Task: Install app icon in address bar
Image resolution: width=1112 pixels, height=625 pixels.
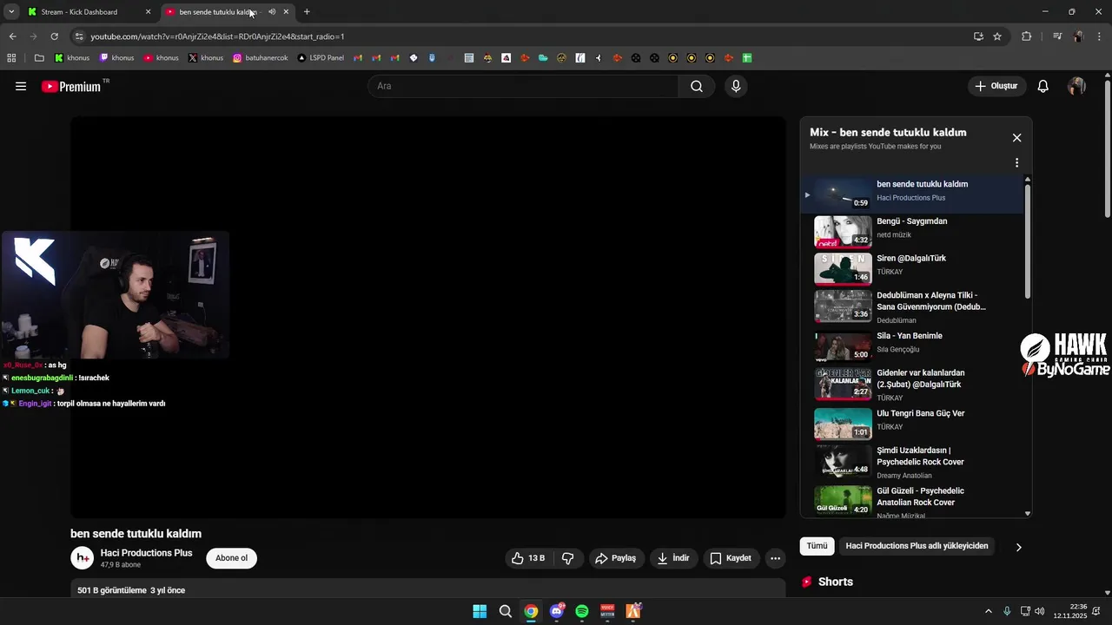Action: click(x=978, y=36)
